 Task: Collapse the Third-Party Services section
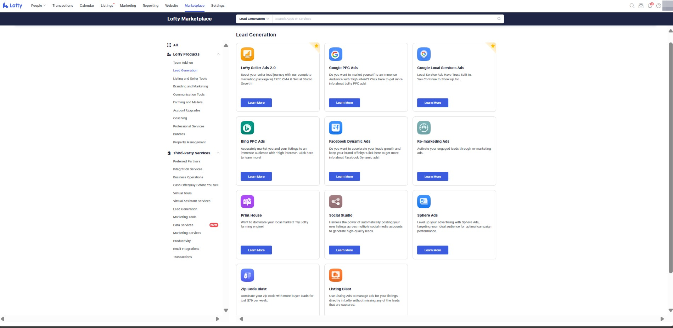click(218, 153)
